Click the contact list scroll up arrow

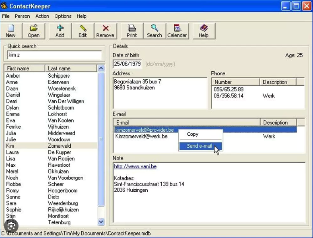point(101,68)
